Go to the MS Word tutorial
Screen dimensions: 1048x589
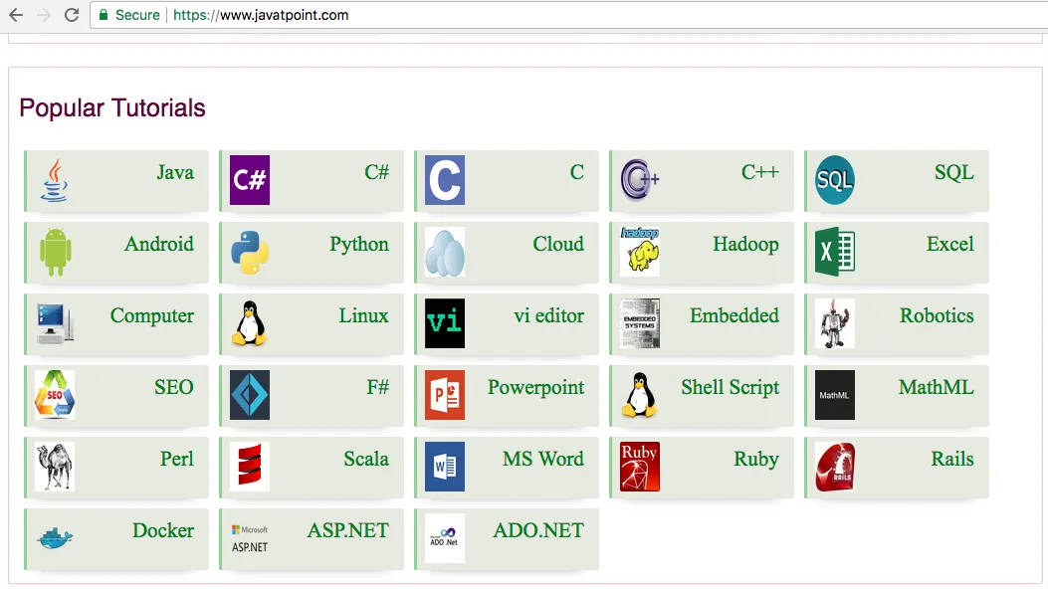[x=542, y=458]
